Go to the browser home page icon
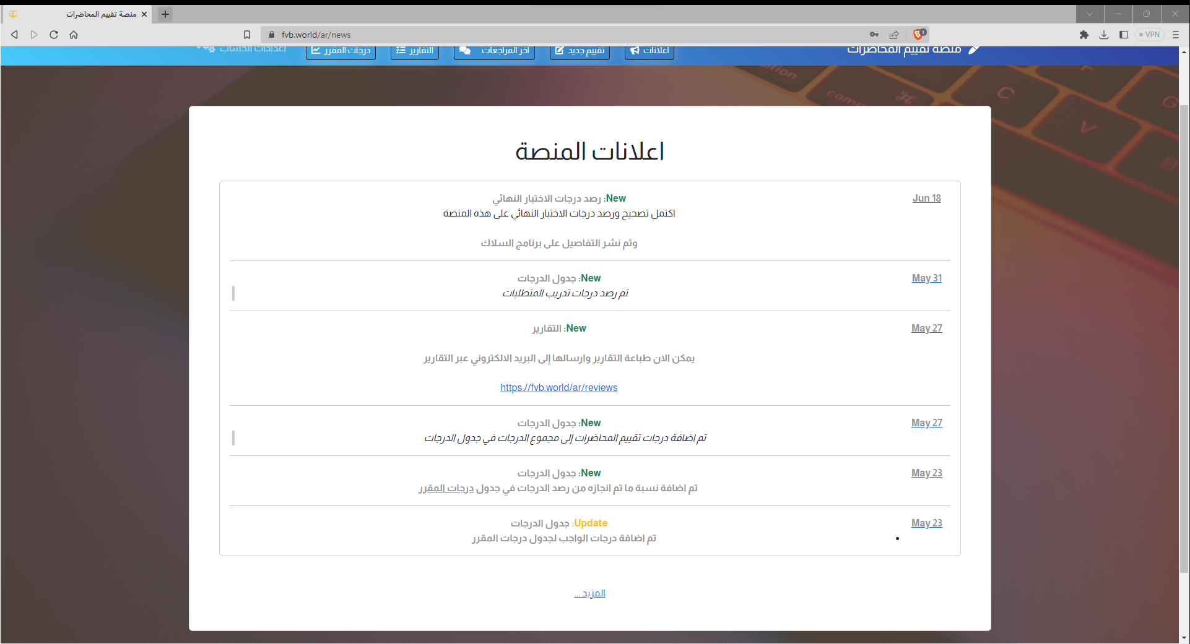 74,35
